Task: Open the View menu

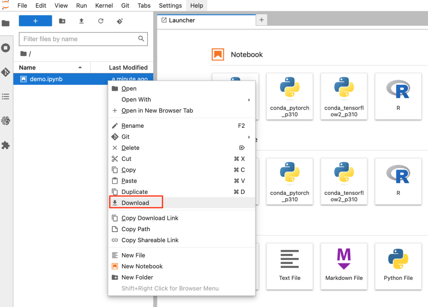Action: (61, 6)
